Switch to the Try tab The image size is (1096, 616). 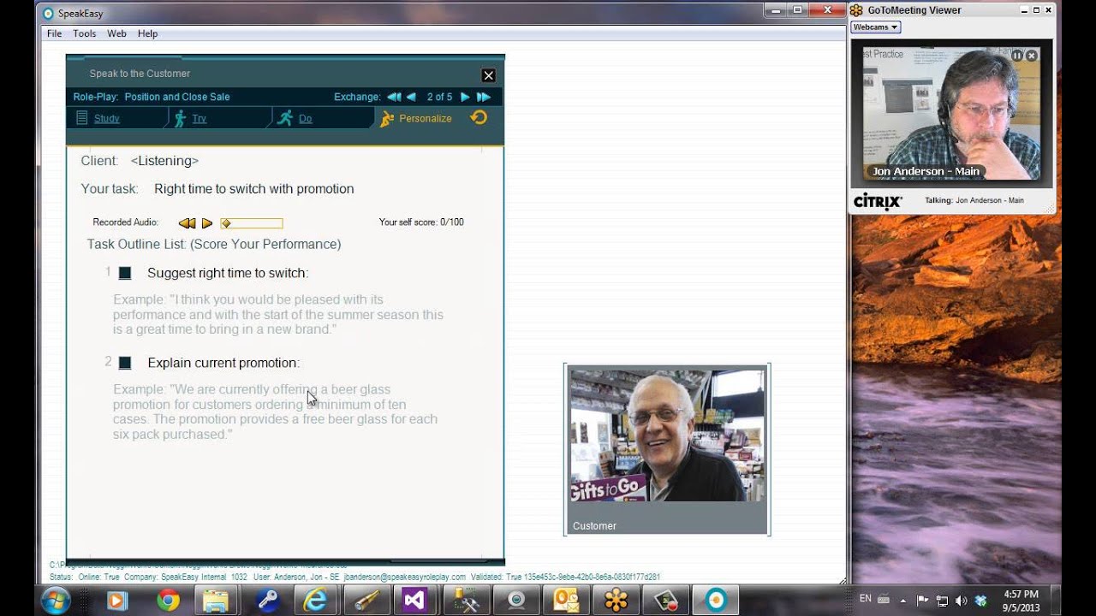click(200, 118)
